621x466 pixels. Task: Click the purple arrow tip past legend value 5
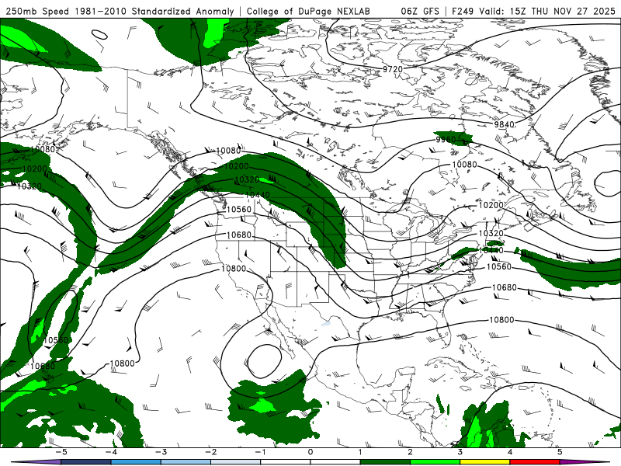[x=585, y=462]
